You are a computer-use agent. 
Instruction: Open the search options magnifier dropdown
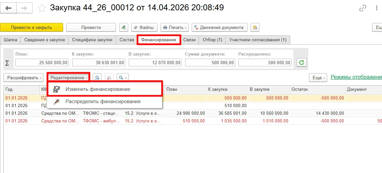tap(123, 78)
